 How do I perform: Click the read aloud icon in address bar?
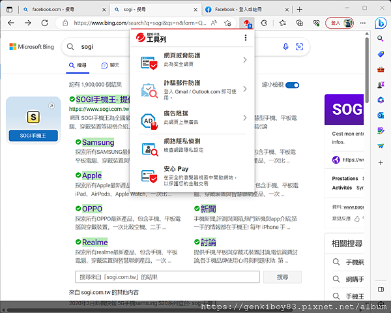click(x=214, y=23)
